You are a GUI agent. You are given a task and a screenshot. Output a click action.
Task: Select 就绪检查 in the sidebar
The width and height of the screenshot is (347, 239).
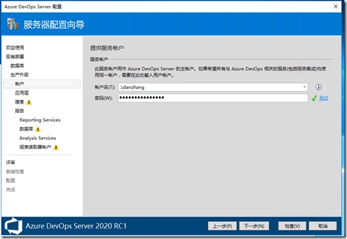click(x=15, y=171)
